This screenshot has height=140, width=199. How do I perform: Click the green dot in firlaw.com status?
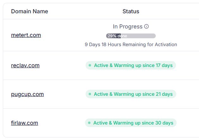pyautogui.click(x=89, y=123)
